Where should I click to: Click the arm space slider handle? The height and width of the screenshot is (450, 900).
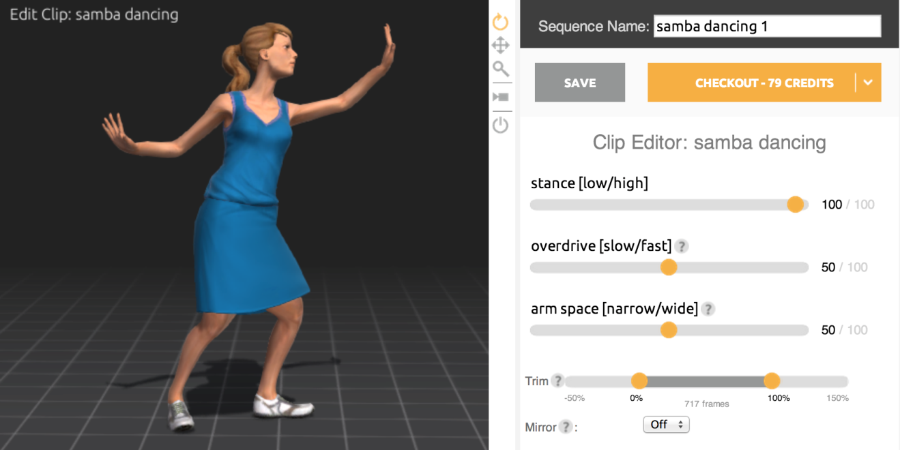click(x=669, y=330)
